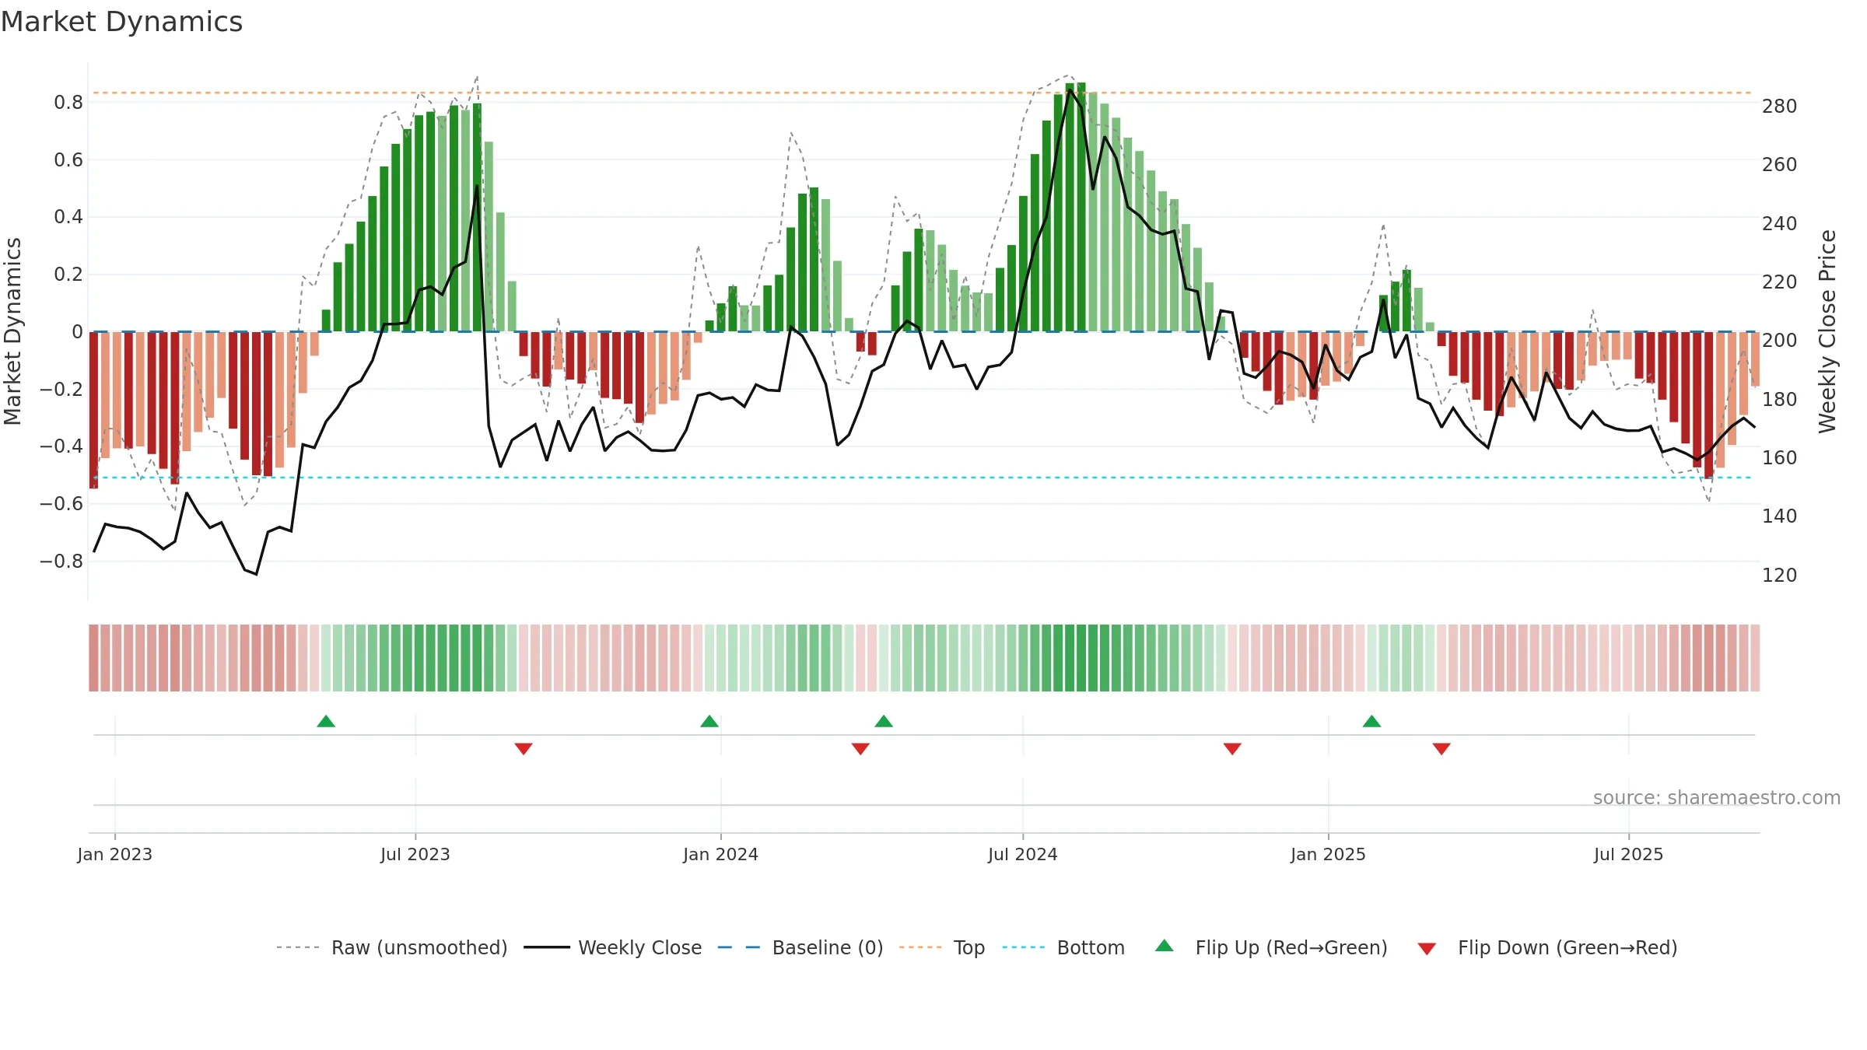Viewport: 1867px width, 1050px height.
Task: Click the green triangle icon in legend
Action: tap(1165, 946)
